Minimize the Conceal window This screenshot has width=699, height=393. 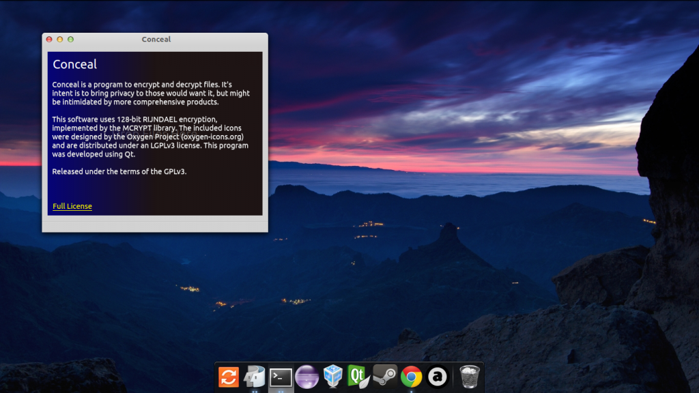pyautogui.click(x=60, y=40)
